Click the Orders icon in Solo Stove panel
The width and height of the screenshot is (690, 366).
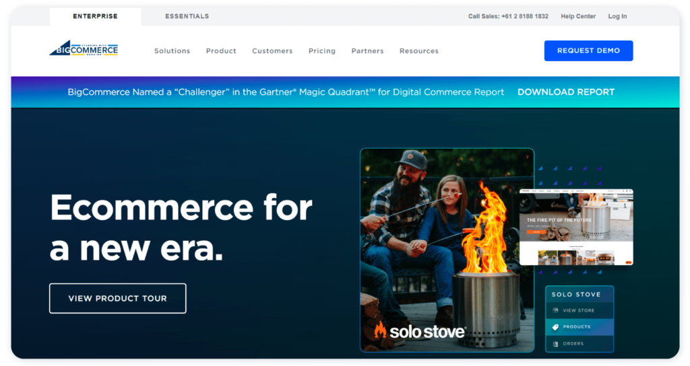[x=555, y=344]
